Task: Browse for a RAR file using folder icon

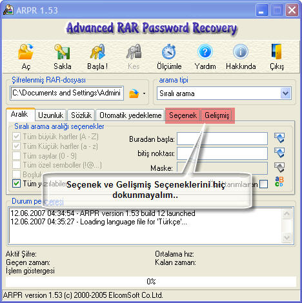Action: pyautogui.click(x=134, y=93)
